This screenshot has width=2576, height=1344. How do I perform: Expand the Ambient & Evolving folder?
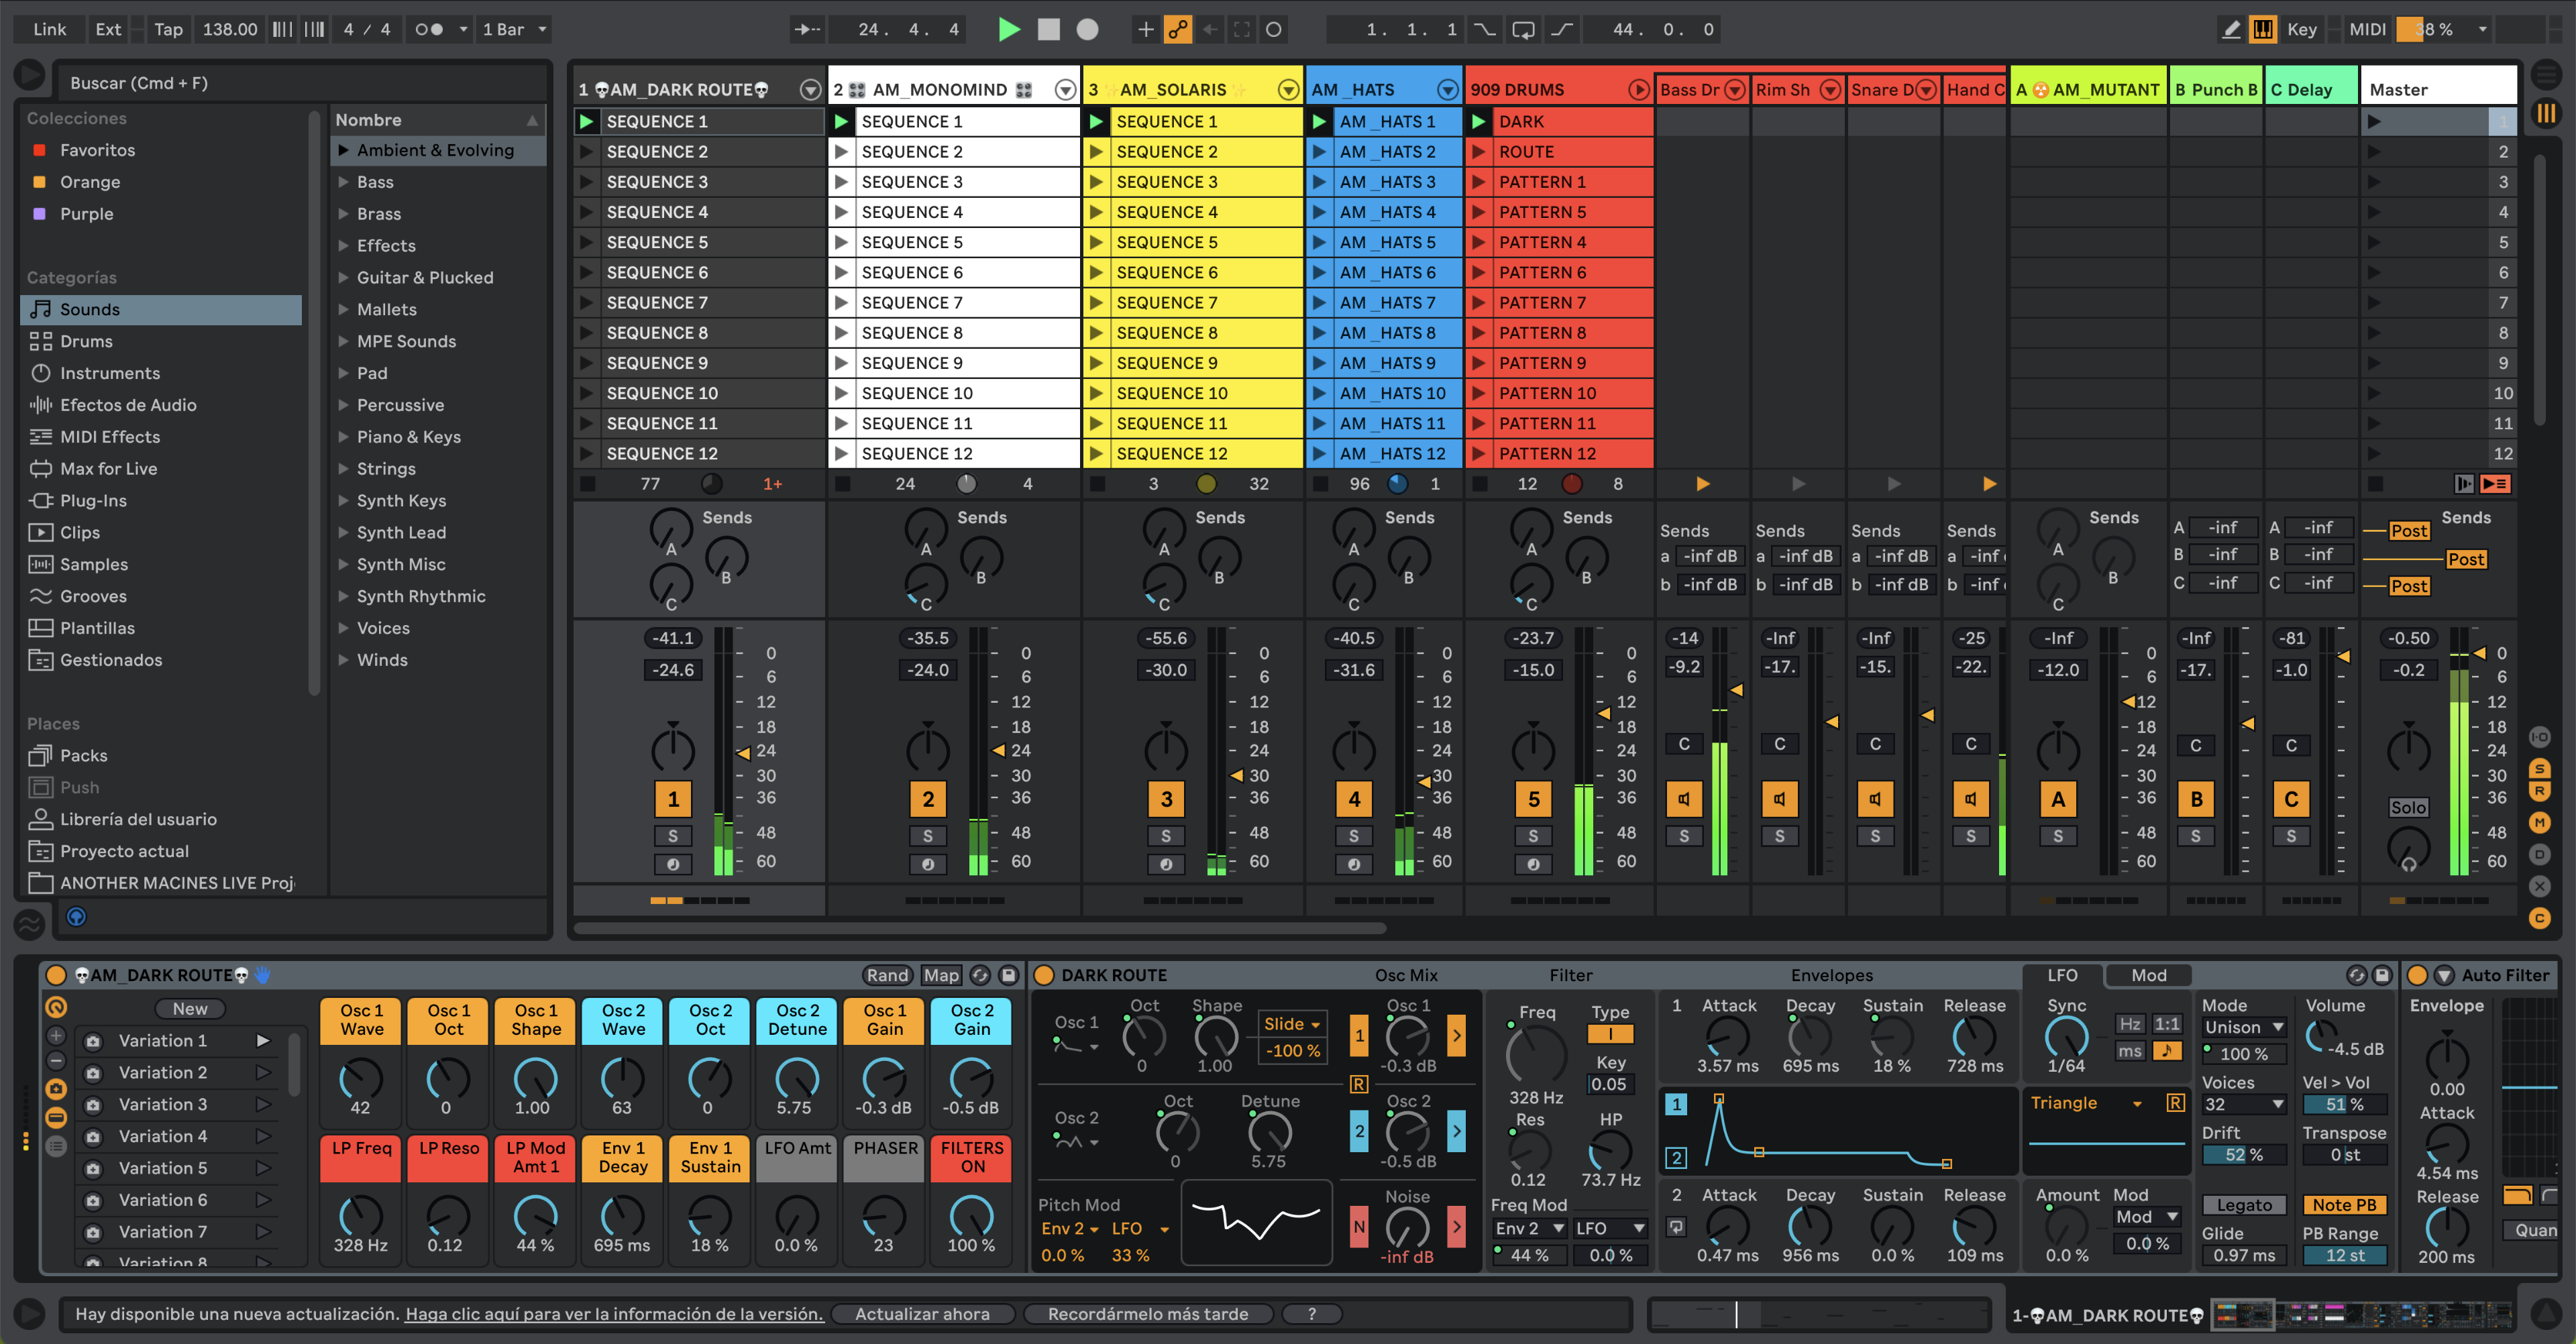click(x=343, y=150)
